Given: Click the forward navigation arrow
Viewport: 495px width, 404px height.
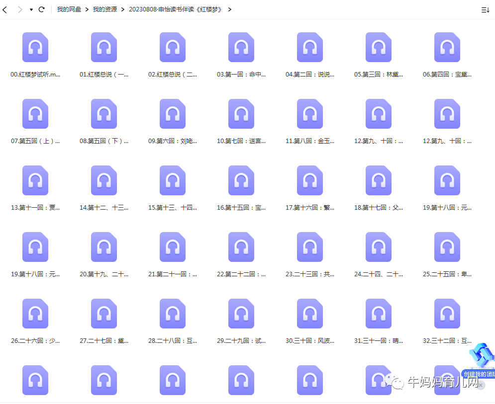Looking at the screenshot, I should (20, 9).
